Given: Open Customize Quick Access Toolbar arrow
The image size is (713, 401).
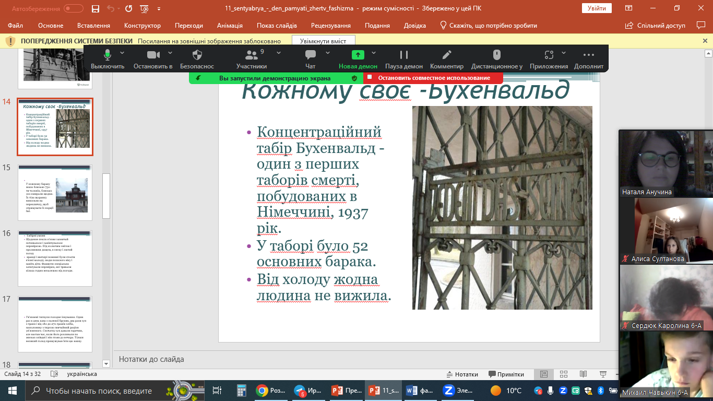Looking at the screenshot, I should 159,9.
